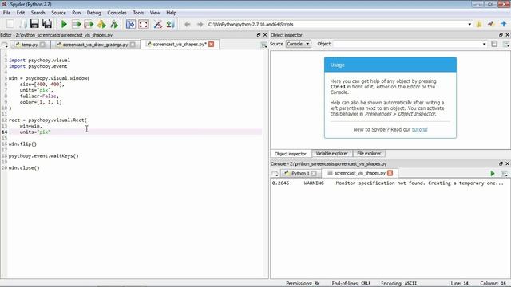Viewport: 511px width, 287px height.
Task: Open the Source Console dropdown
Action: (298, 44)
